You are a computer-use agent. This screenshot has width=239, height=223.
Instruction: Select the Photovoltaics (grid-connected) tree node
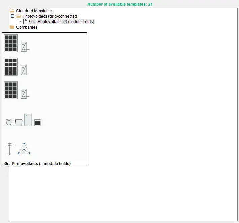(50, 16)
